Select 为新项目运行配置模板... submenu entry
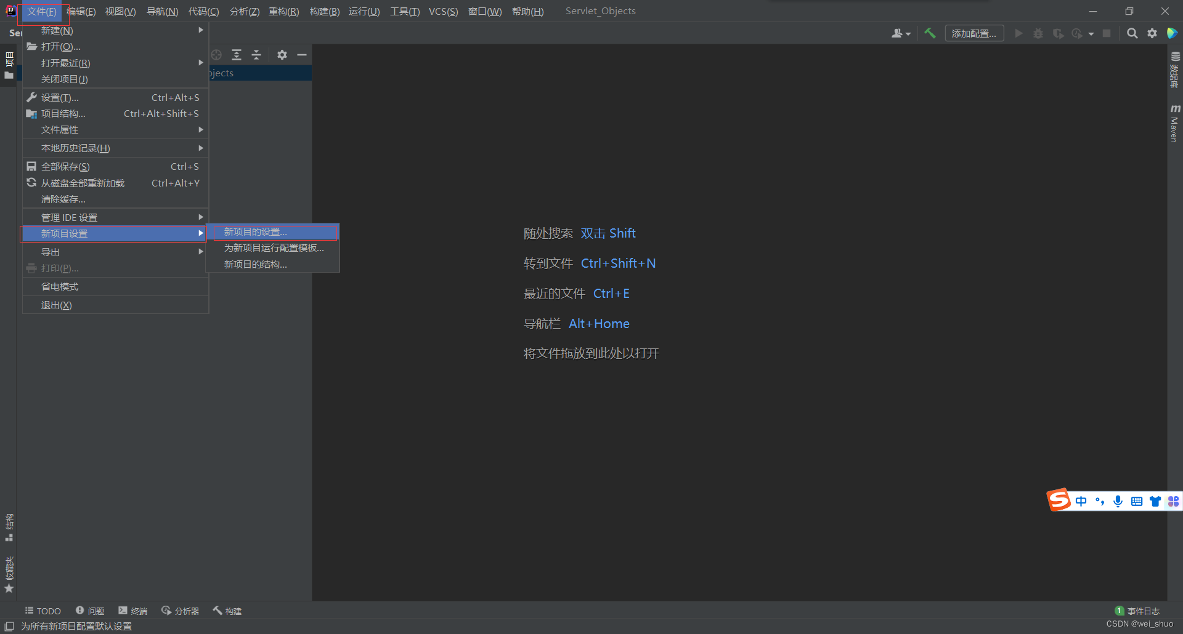The height and width of the screenshot is (634, 1183). pyautogui.click(x=272, y=247)
